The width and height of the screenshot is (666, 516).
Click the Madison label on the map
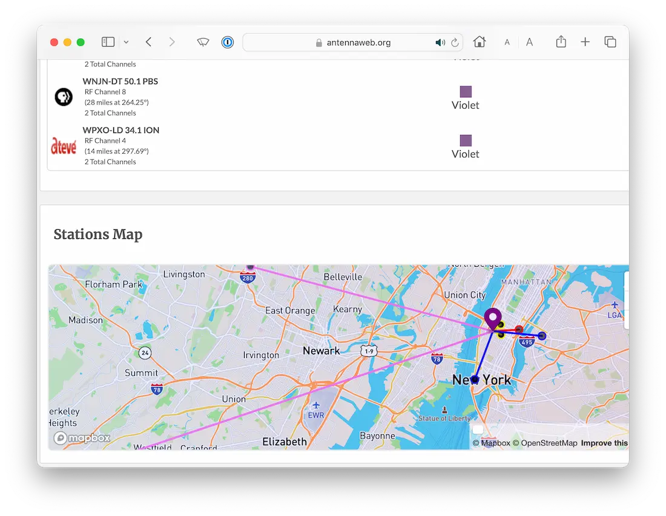point(86,320)
